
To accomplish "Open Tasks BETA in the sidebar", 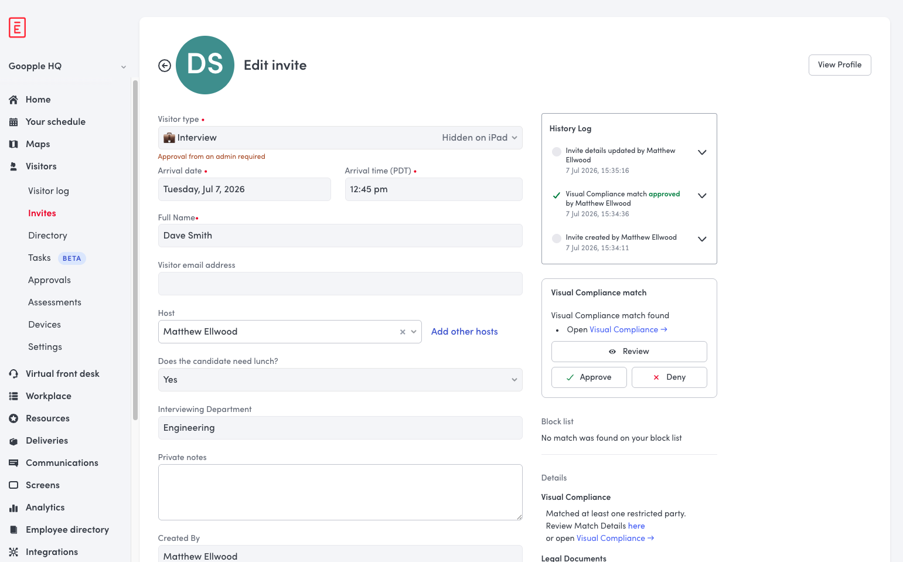I will (57, 258).
